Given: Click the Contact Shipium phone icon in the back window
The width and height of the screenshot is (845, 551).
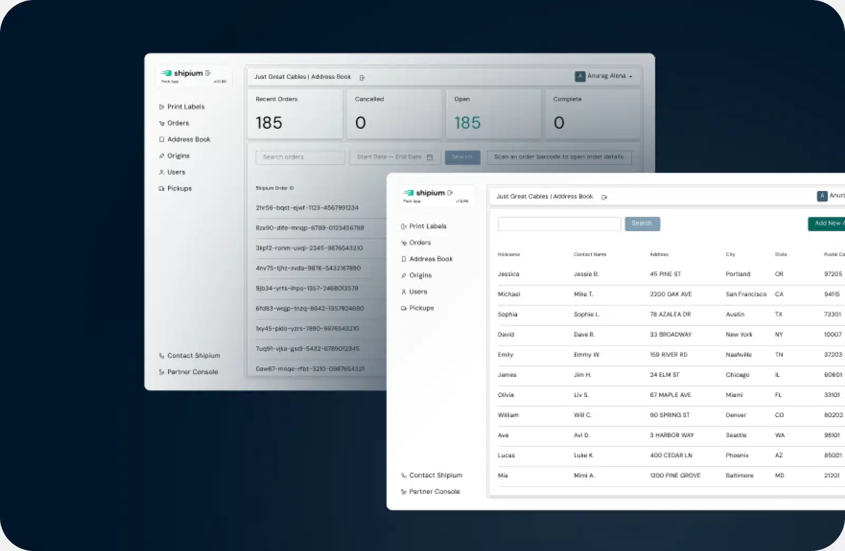Looking at the screenshot, I should coord(162,356).
